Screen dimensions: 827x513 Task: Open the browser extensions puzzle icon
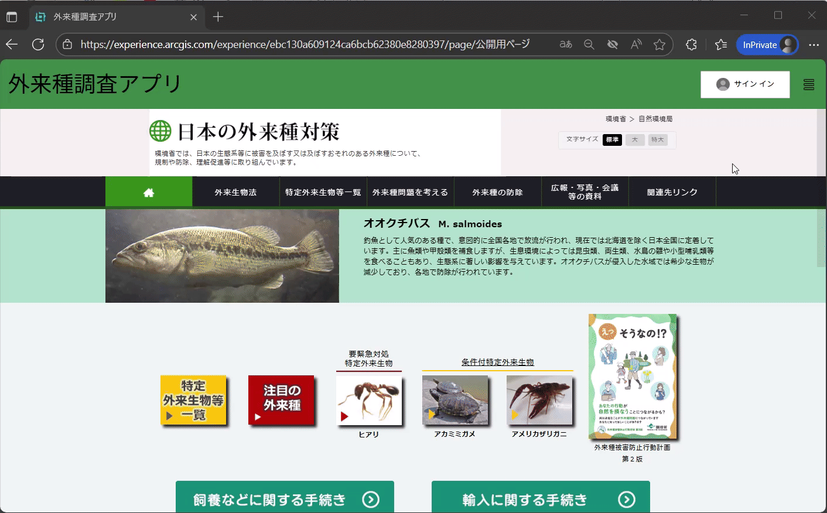coord(691,45)
